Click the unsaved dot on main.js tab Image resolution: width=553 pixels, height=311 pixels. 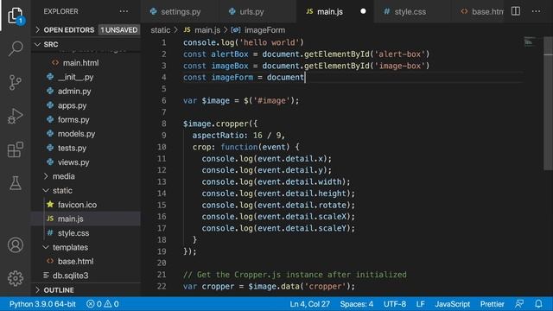pyautogui.click(x=363, y=11)
